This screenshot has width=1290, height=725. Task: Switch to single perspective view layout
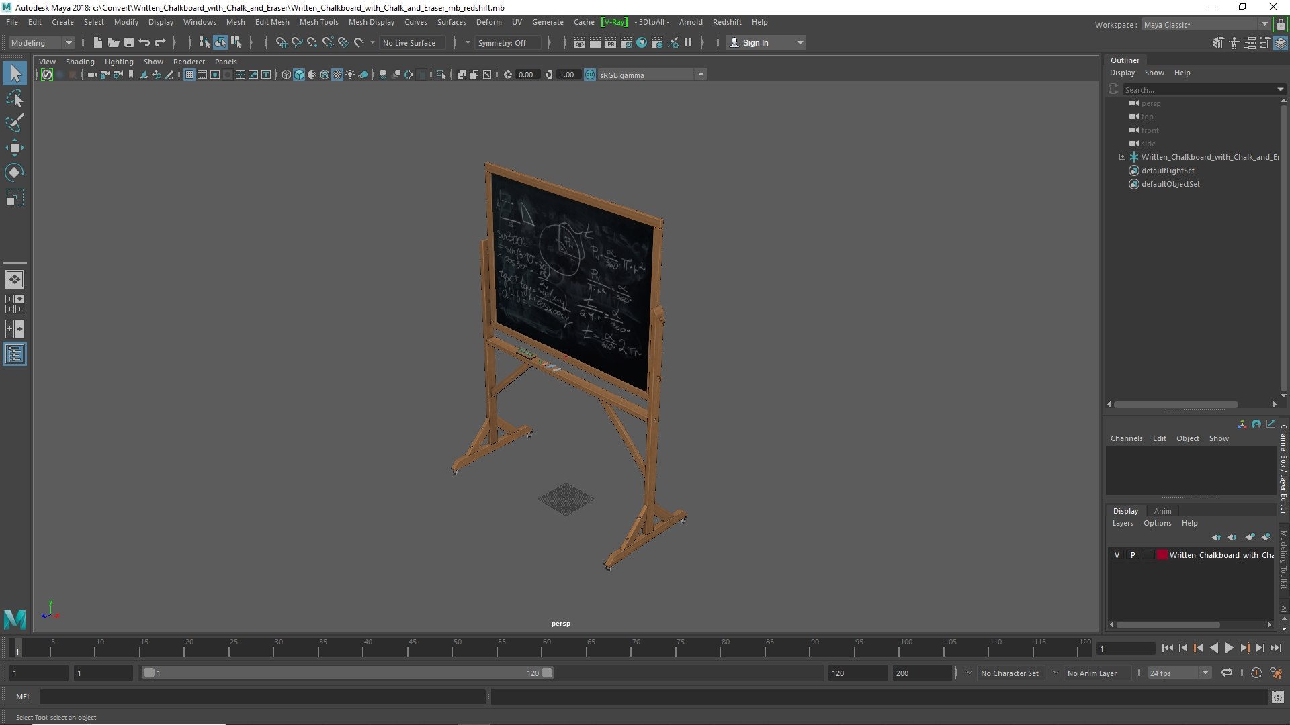pyautogui.click(x=15, y=279)
